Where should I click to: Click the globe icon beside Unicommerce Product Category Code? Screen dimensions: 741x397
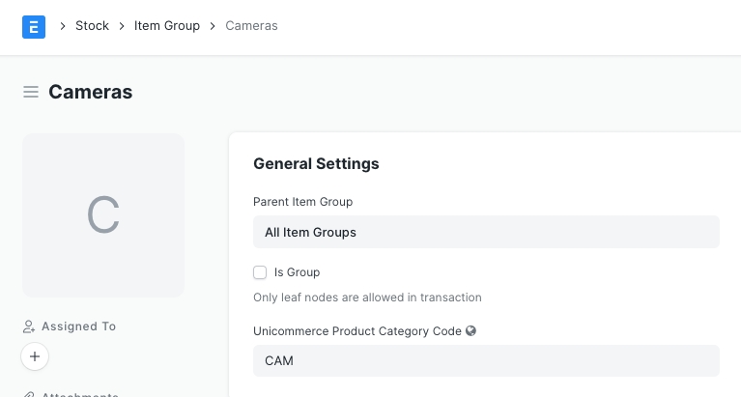(471, 330)
